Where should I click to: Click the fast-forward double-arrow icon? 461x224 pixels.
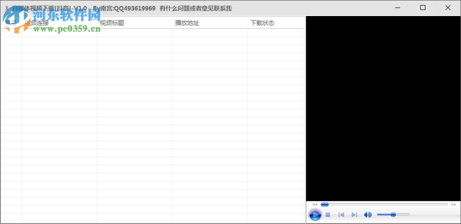pos(453,204)
